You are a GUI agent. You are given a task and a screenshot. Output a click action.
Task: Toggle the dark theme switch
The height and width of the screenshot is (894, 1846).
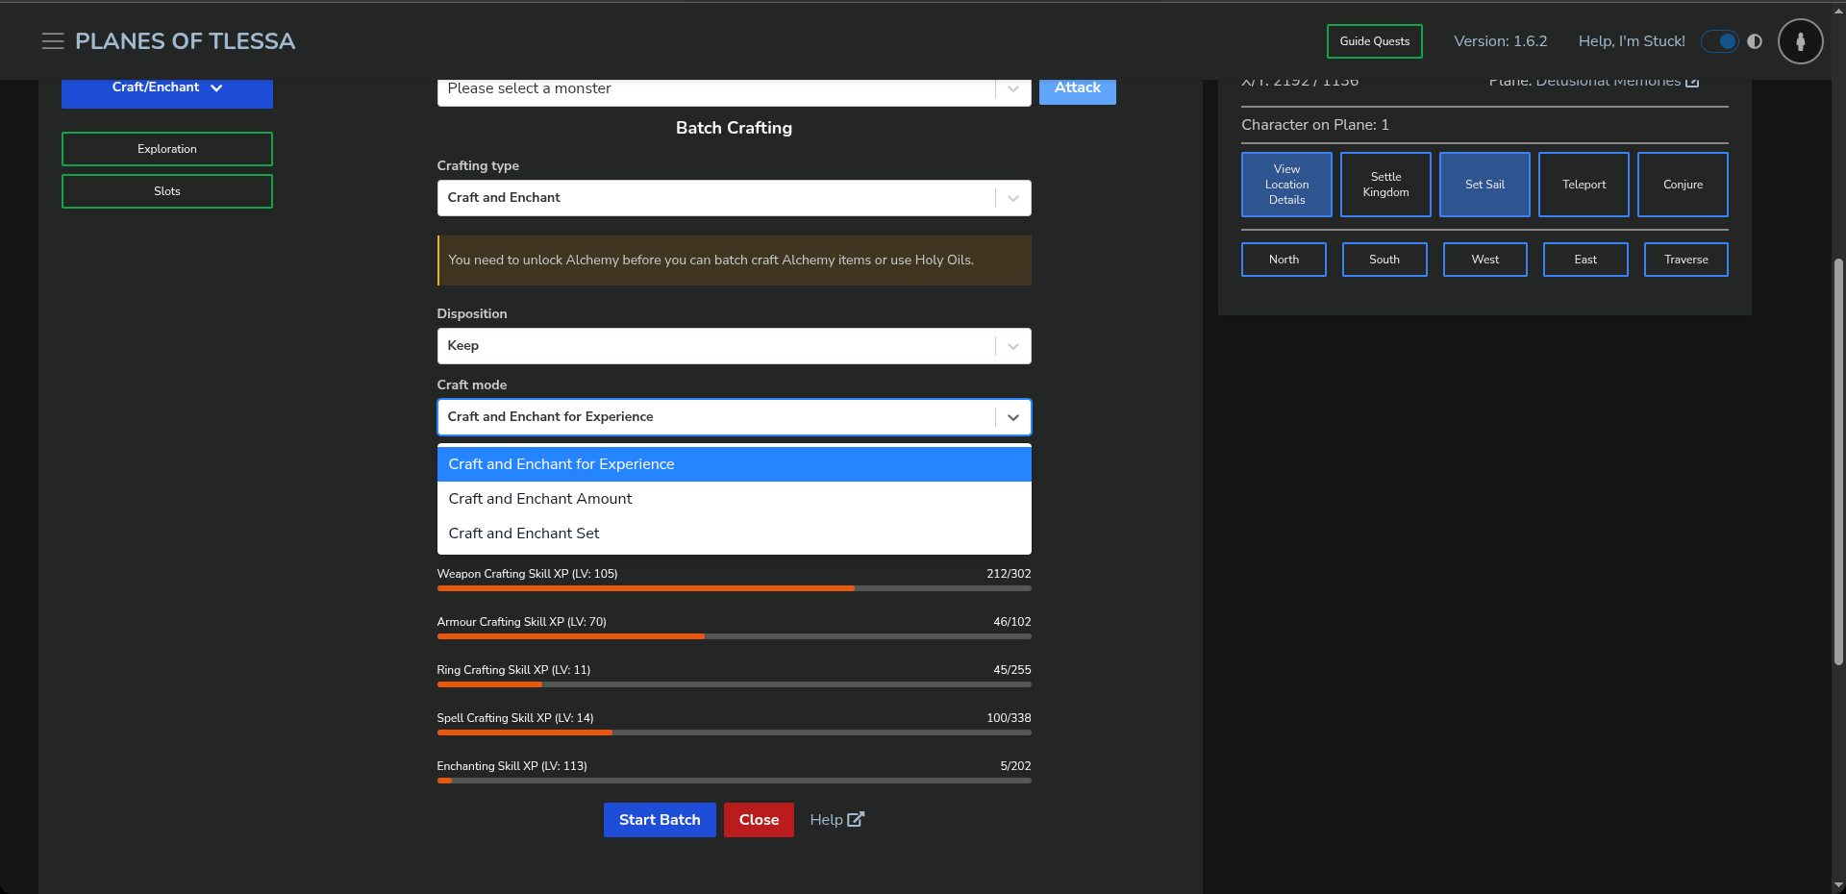point(1720,41)
